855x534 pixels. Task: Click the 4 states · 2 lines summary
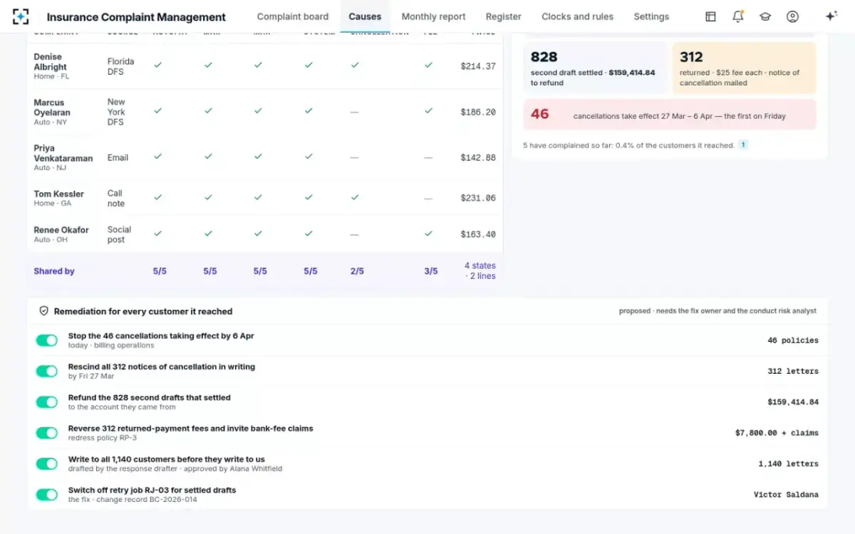[x=480, y=271]
